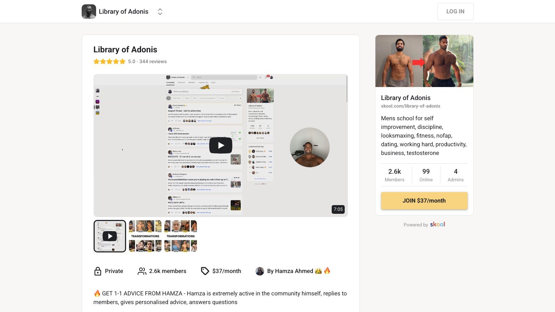555x312 pixels.
Task: Click the $37/month price label
Action: click(x=227, y=271)
